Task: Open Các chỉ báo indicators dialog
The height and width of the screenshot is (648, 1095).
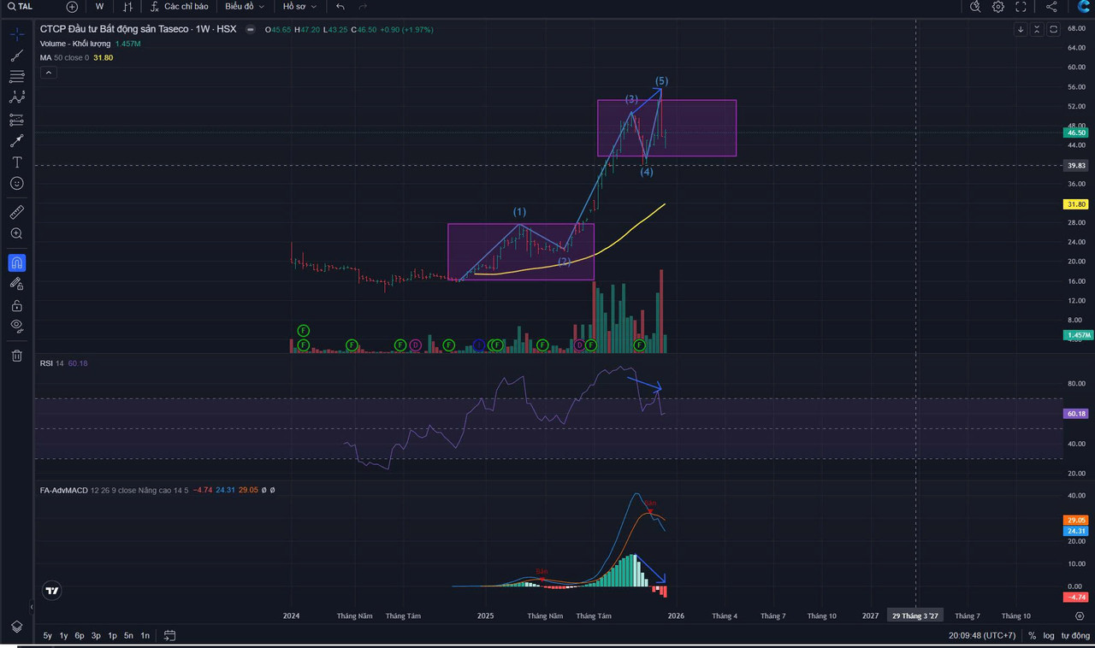Action: 180,6
